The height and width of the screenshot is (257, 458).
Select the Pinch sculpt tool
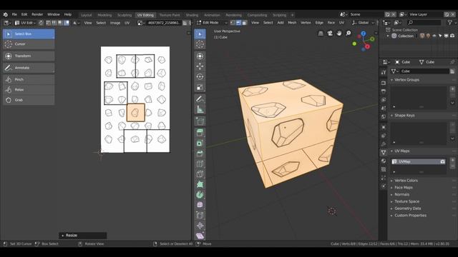29,79
